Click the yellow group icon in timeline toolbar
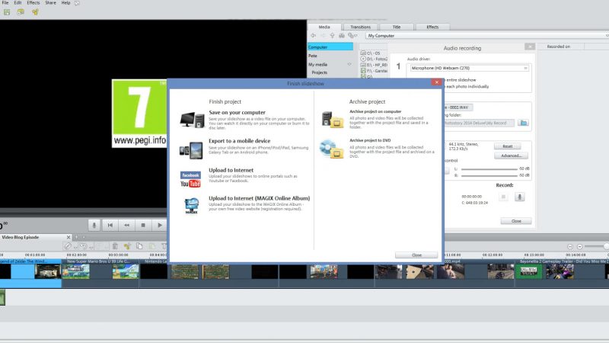 point(127,246)
